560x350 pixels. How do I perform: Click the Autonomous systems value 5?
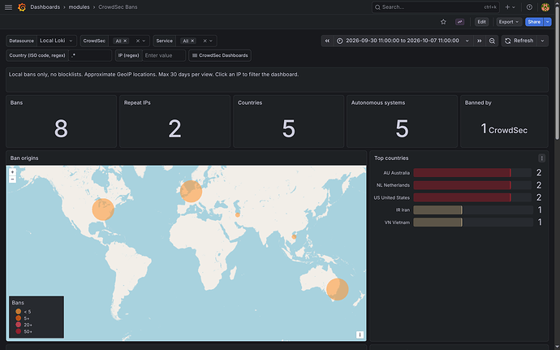(402, 128)
